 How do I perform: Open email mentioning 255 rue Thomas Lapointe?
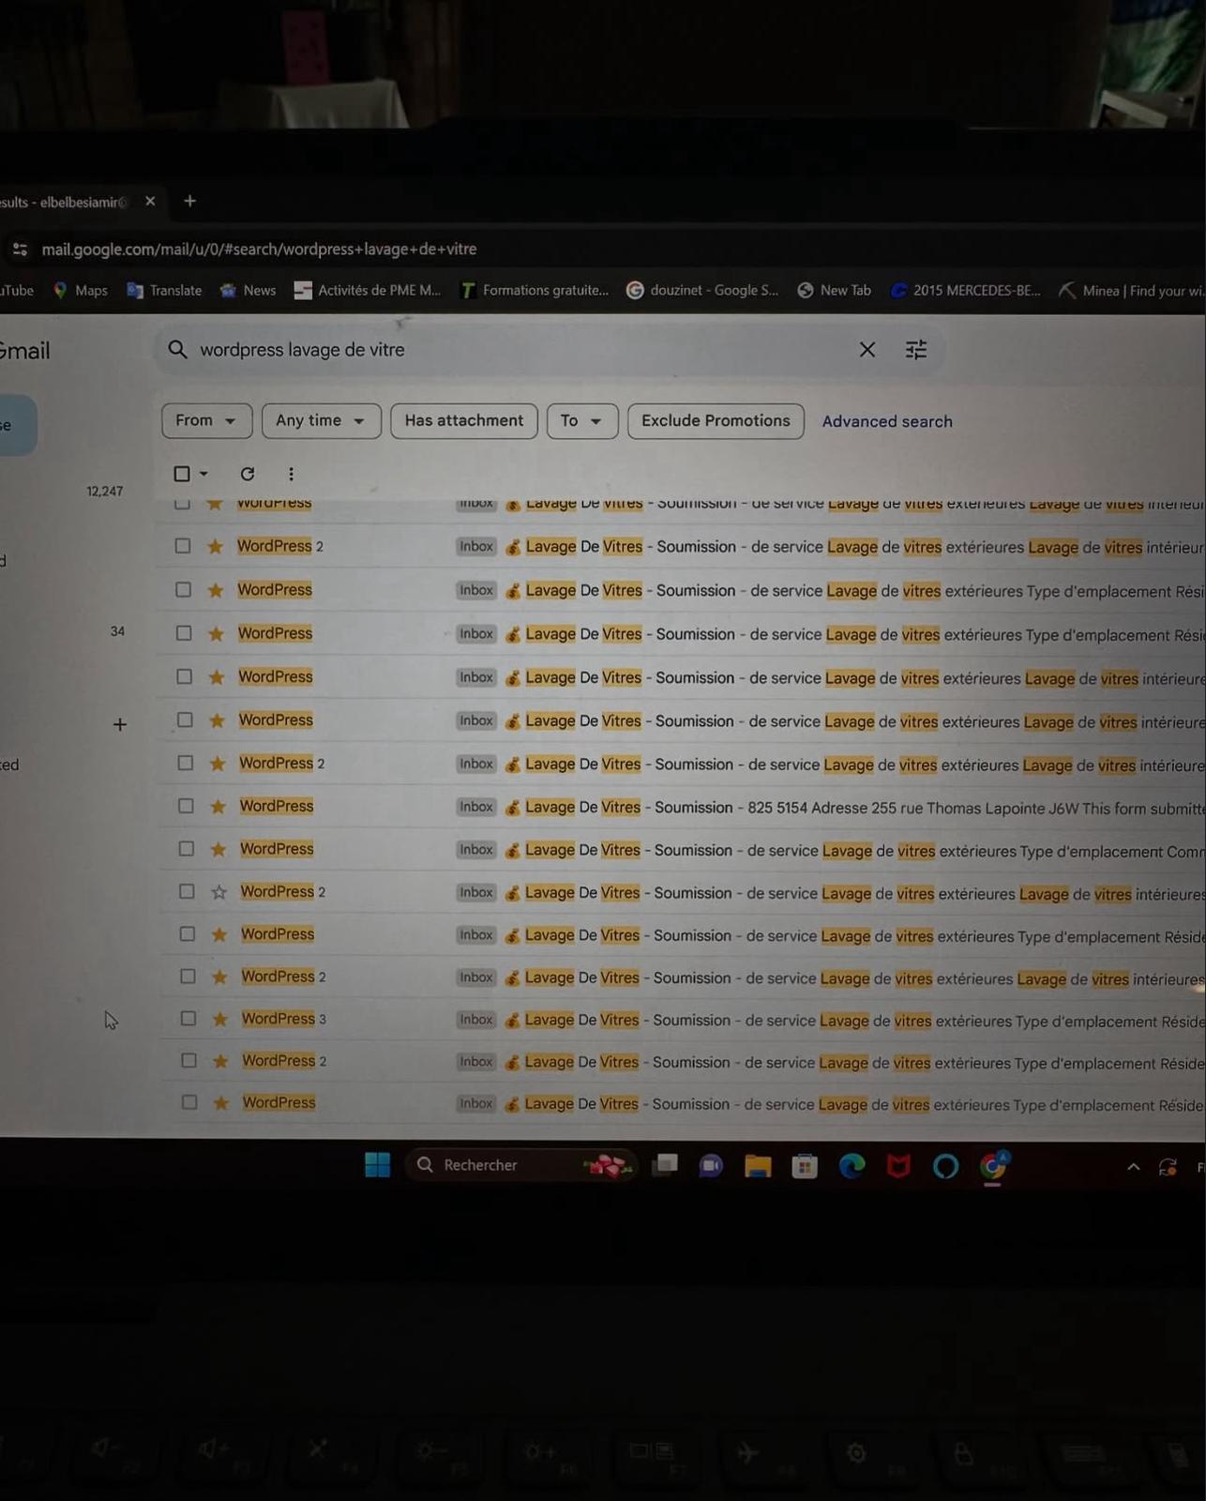point(681,808)
